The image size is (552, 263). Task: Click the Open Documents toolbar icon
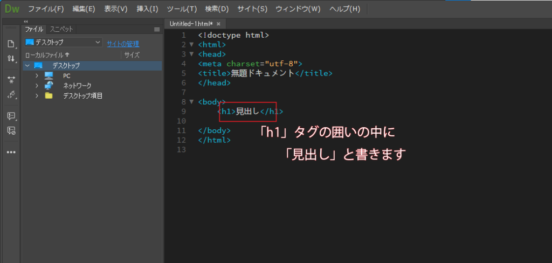11,44
